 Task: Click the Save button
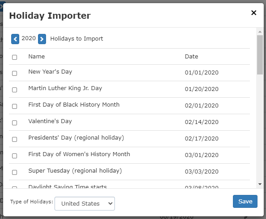pyautogui.click(x=245, y=202)
